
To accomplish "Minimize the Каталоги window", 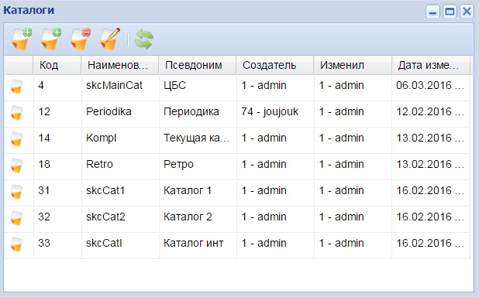I will click(x=432, y=12).
